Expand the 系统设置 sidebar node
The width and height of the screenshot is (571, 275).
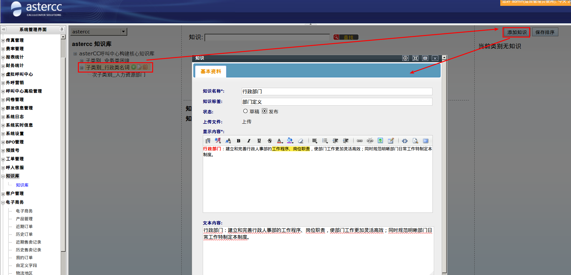(x=3, y=134)
